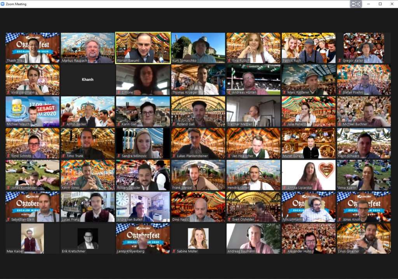The width and height of the screenshot is (398, 279).
Task: Select Florian Baeuml's highlighted video tile
Action: pos(143,47)
